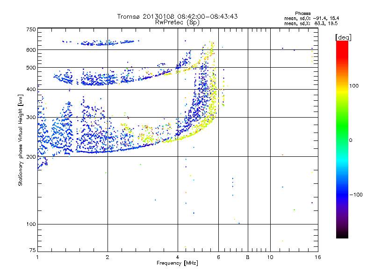Select the 'RwPretec (8p)' subtitle text
The width and height of the screenshot is (374, 280).
[x=177, y=22]
